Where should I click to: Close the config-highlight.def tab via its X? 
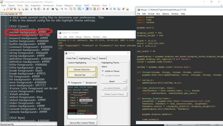click(x=20, y=14)
